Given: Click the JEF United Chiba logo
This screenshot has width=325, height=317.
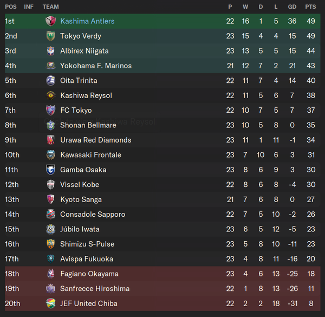Looking at the screenshot, I should pyautogui.click(x=50, y=303).
